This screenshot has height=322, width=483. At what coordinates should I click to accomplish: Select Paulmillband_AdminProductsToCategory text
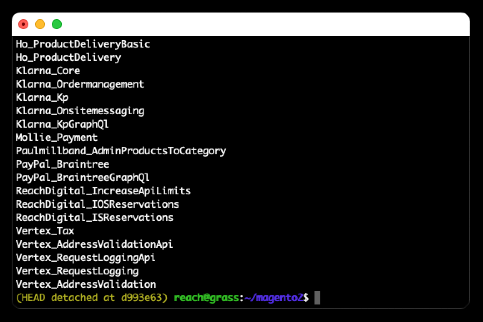(x=121, y=151)
